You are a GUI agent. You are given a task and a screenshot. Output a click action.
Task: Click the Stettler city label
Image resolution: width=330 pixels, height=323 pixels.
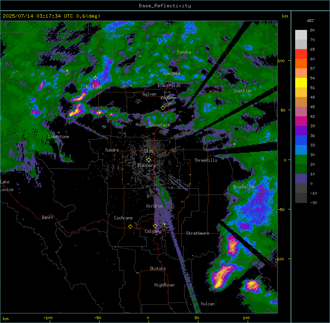(x=243, y=91)
